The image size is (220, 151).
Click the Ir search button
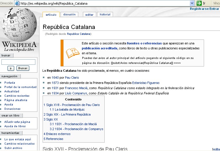tap(11, 68)
